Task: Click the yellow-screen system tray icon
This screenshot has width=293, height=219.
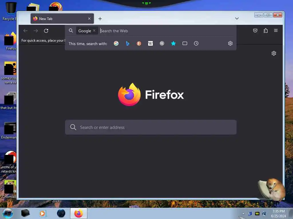Action: (x=257, y=214)
